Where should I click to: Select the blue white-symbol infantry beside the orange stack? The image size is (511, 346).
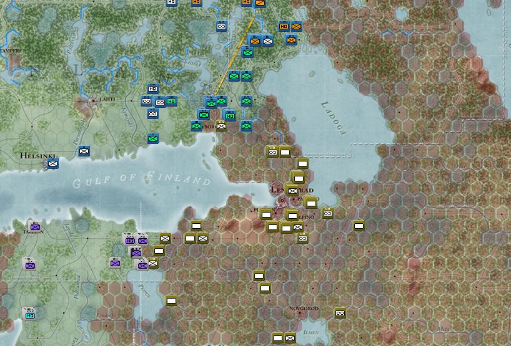pos(267,41)
